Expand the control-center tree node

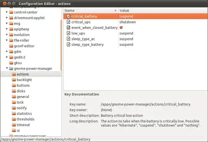pos(7,12)
